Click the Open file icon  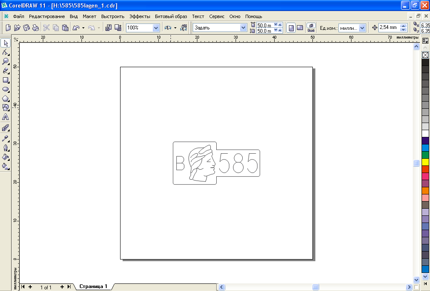pos(17,27)
